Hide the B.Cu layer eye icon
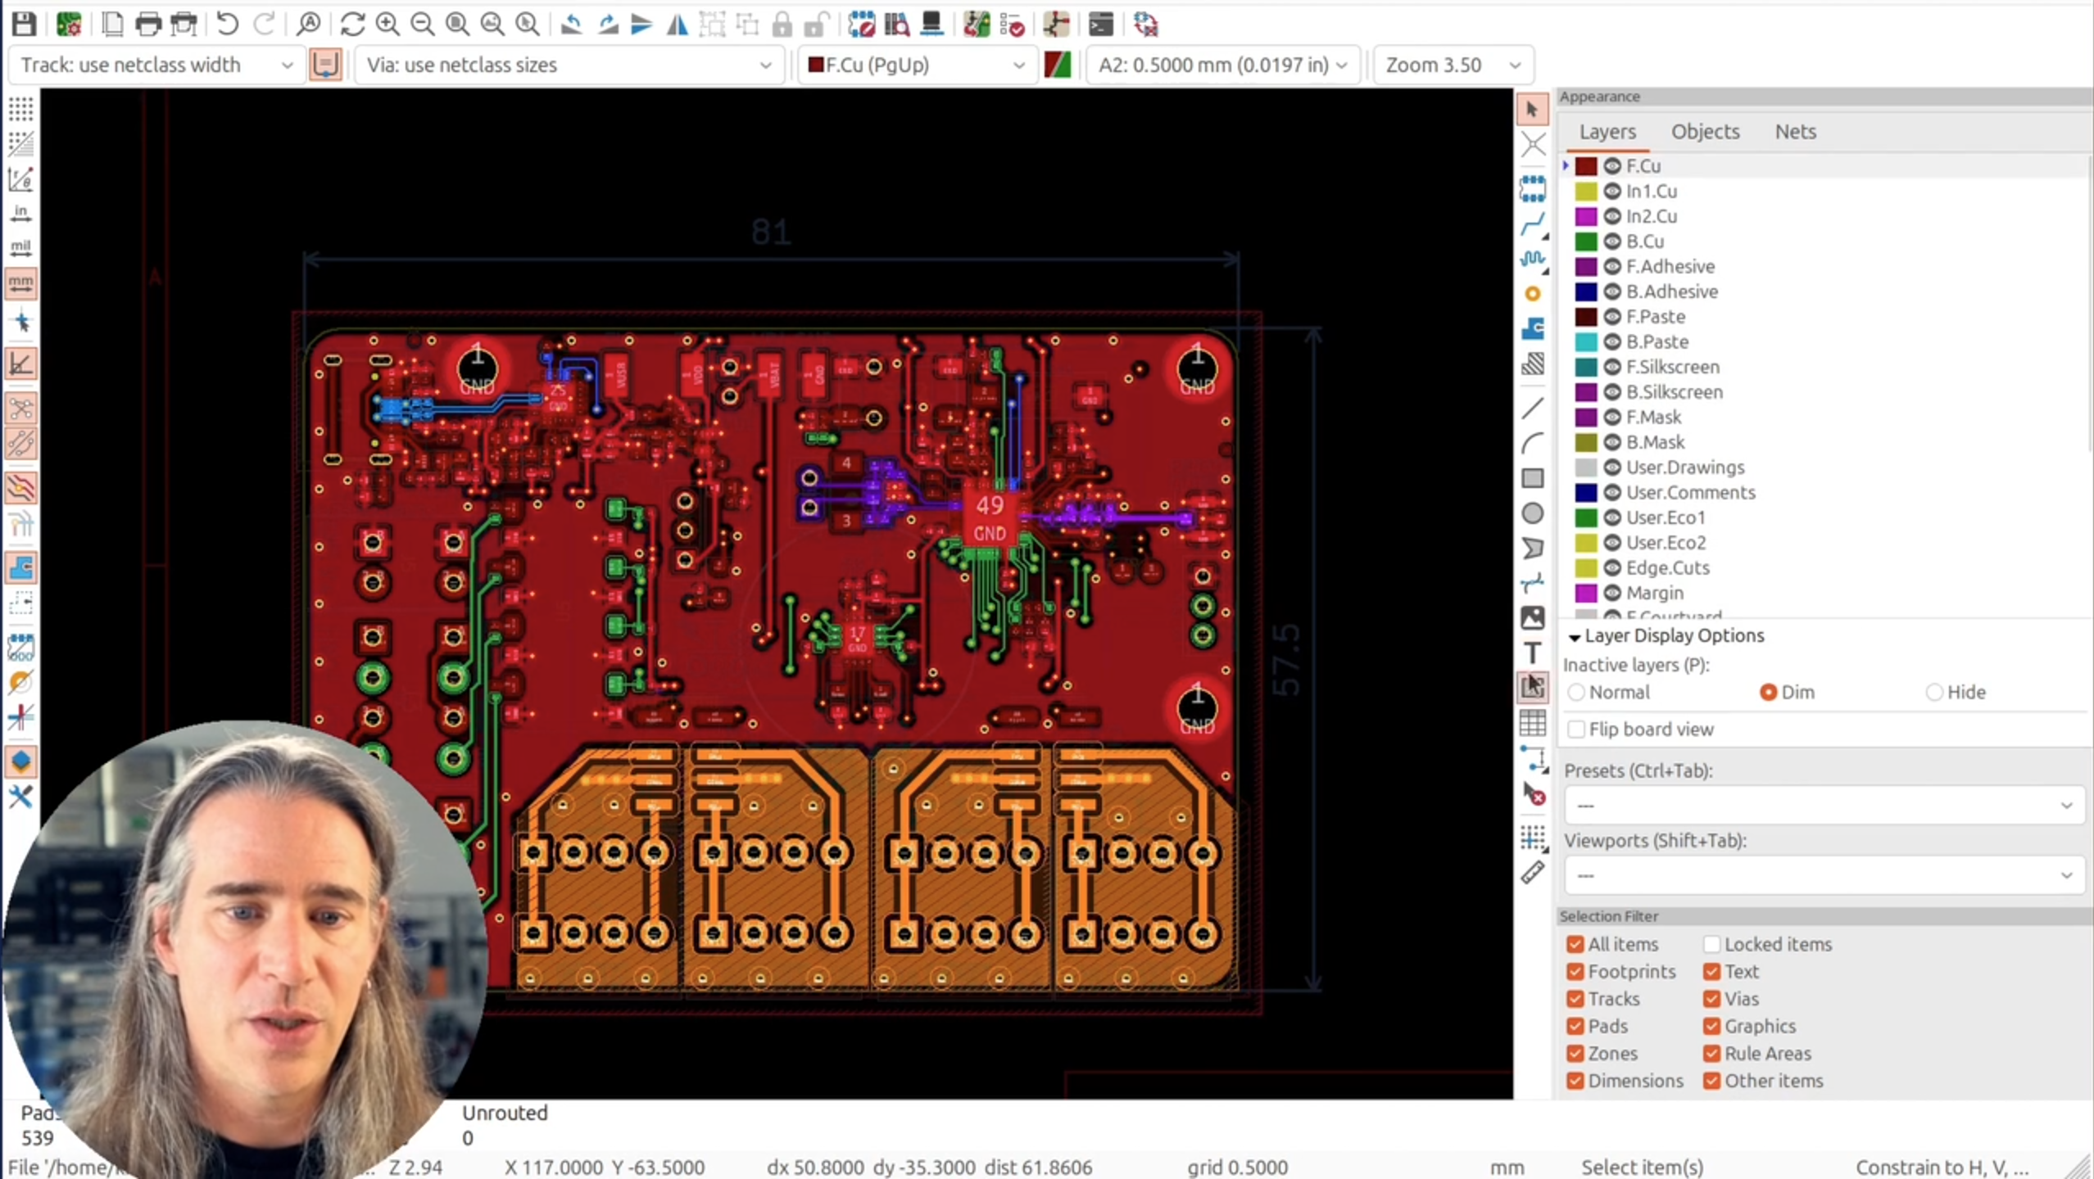This screenshot has width=2094, height=1179. (1611, 242)
